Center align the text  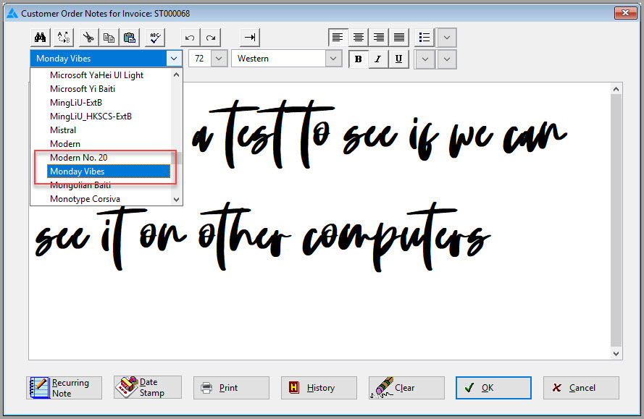359,38
